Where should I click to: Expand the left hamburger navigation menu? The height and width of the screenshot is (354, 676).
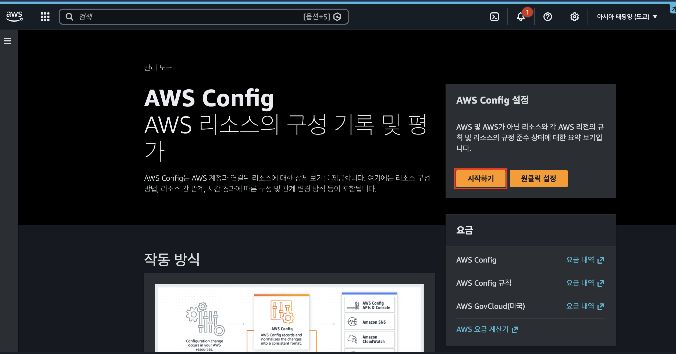pyautogui.click(x=8, y=41)
